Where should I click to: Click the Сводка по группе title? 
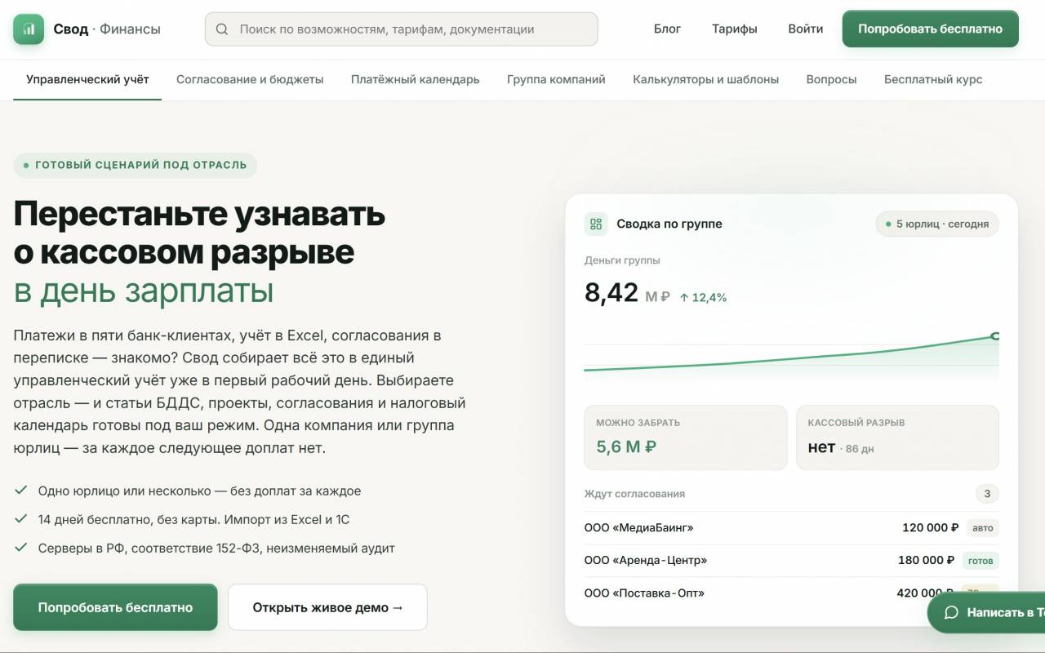(669, 224)
